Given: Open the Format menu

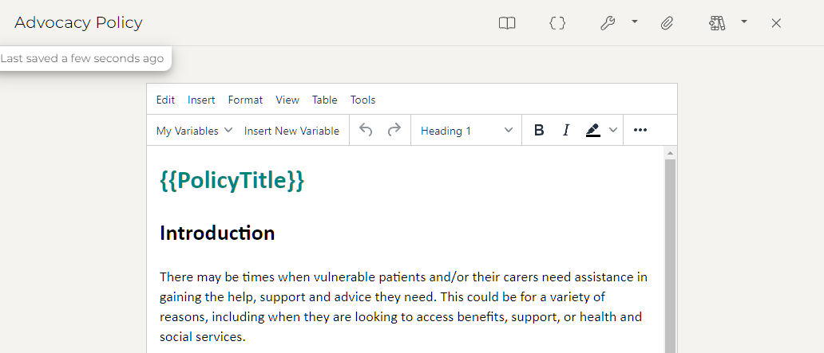Looking at the screenshot, I should [245, 100].
